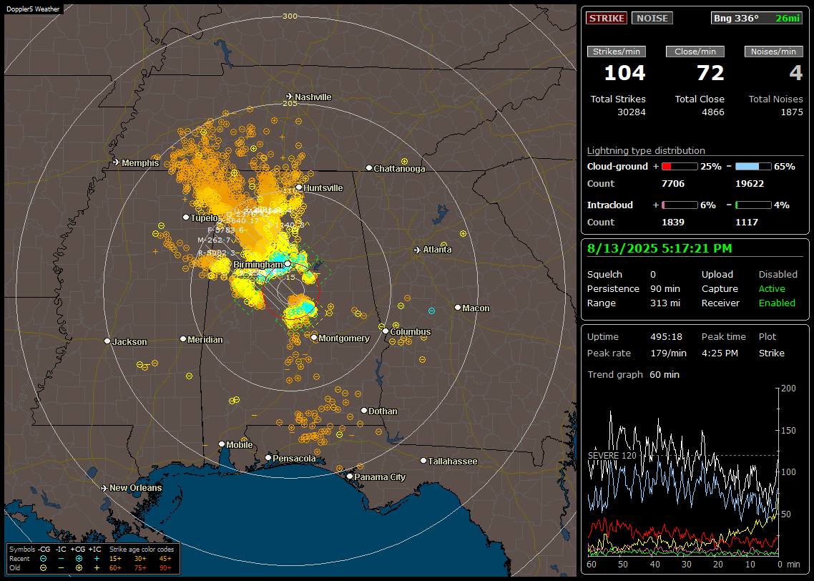The image size is (814, 581).
Task: Click the Old -CG yellow symbol in legend
Action: tap(44, 568)
